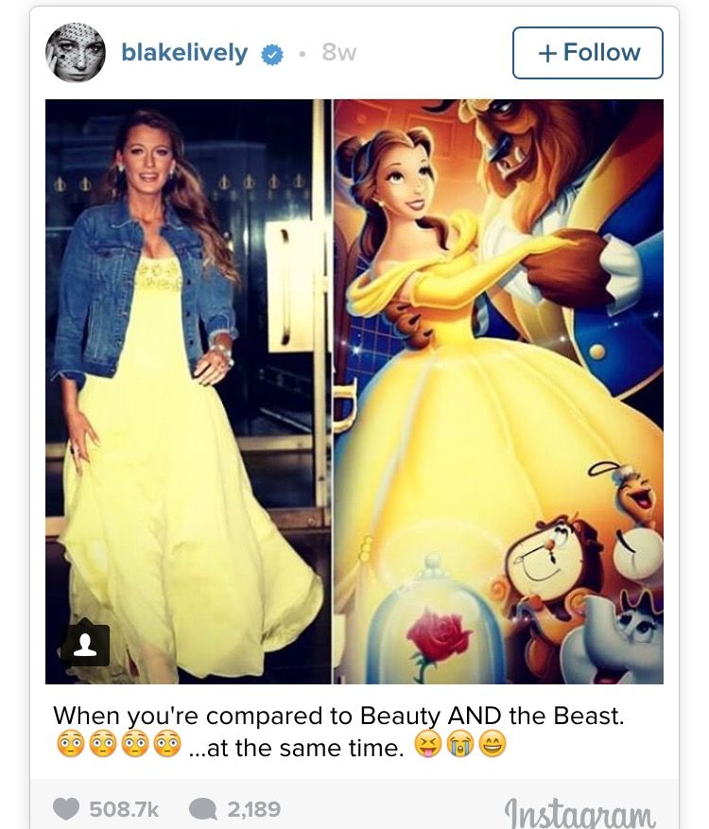Click the 8w timestamp
Image resolution: width=709 pixels, height=829 pixels.
(x=339, y=52)
